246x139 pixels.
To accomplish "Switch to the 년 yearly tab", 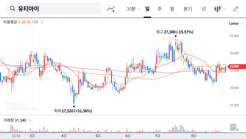I will tap(203, 9).
